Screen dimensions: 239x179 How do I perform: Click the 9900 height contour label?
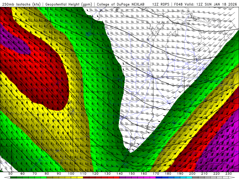[197, 59]
